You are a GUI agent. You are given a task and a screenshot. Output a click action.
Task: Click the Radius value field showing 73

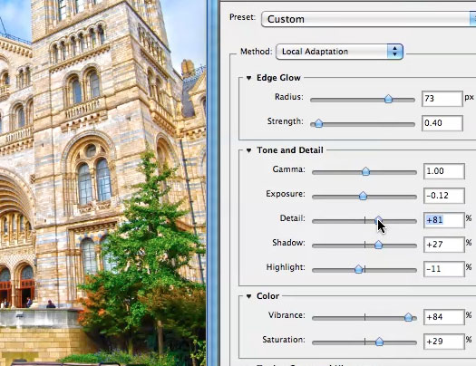coord(442,99)
